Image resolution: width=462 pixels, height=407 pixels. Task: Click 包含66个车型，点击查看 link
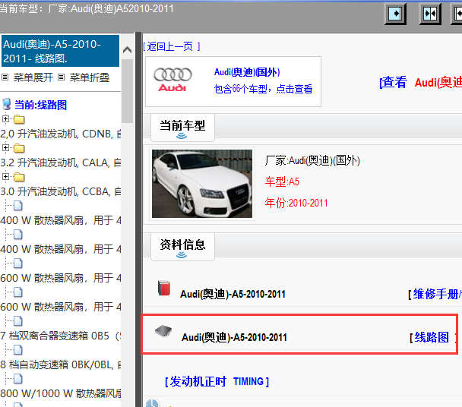click(263, 89)
